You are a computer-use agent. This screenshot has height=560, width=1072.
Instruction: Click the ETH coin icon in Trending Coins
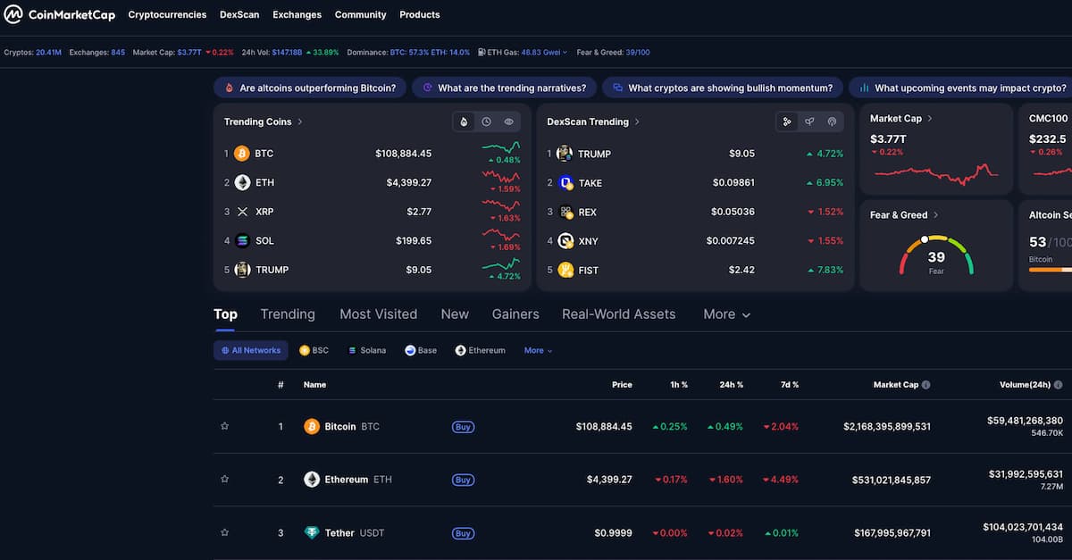tap(242, 182)
